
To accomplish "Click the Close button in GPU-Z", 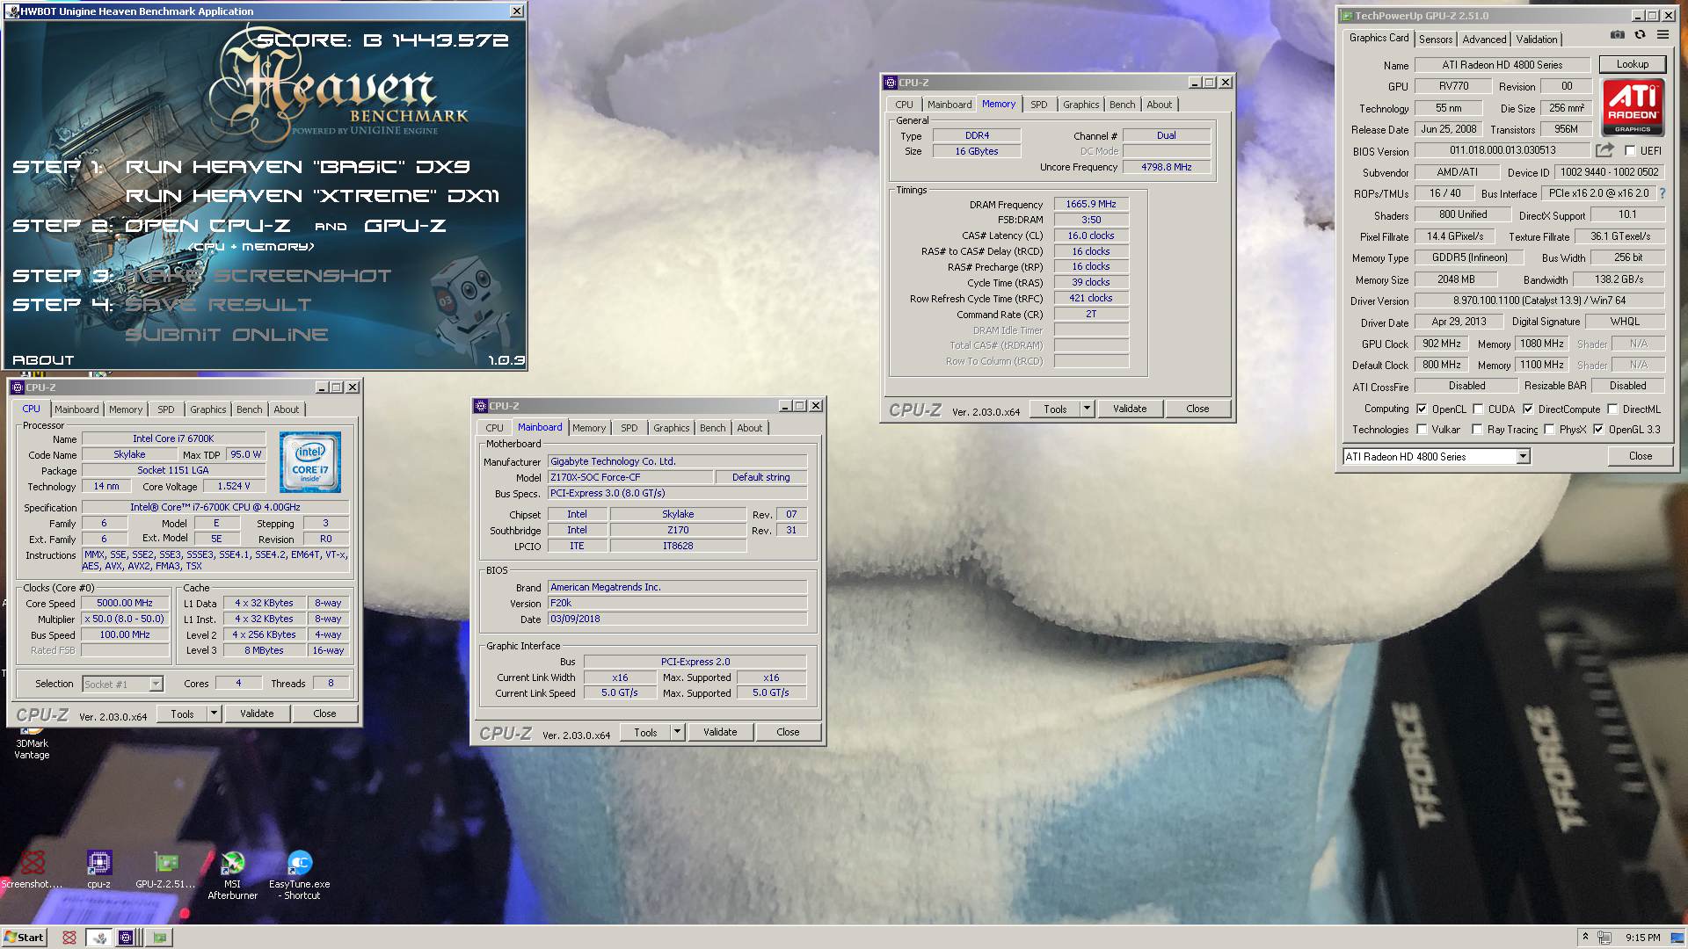I will (1640, 456).
